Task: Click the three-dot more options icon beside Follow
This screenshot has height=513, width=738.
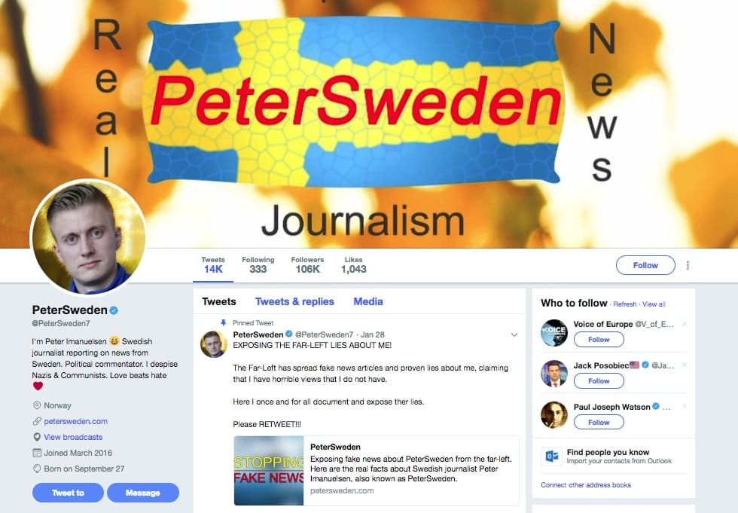Action: point(688,265)
